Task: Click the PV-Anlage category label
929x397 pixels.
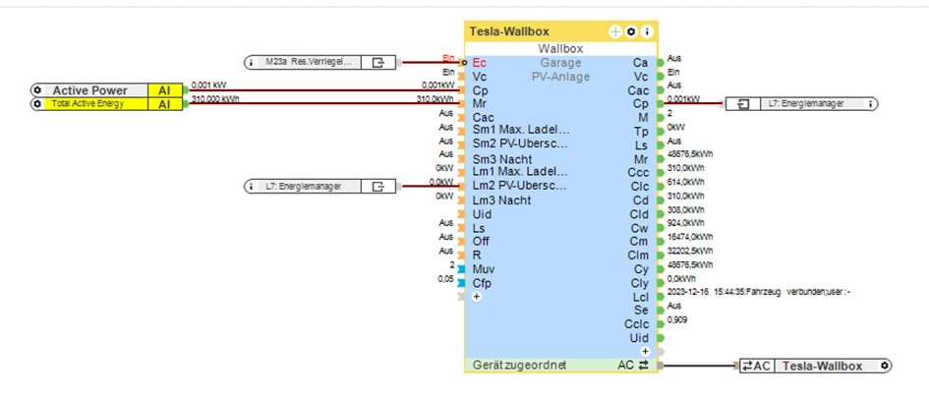Action: tap(560, 77)
